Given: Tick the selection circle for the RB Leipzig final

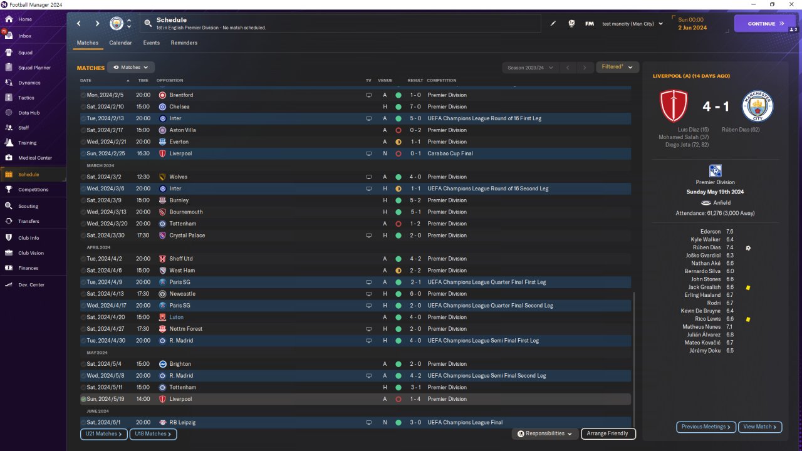Looking at the screenshot, I should pos(83,423).
